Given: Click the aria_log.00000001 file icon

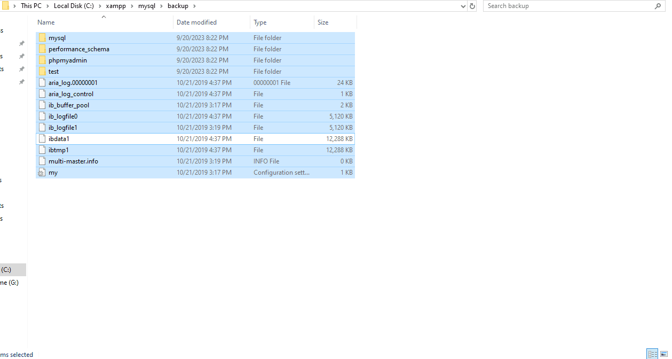Looking at the screenshot, I should pos(42,83).
